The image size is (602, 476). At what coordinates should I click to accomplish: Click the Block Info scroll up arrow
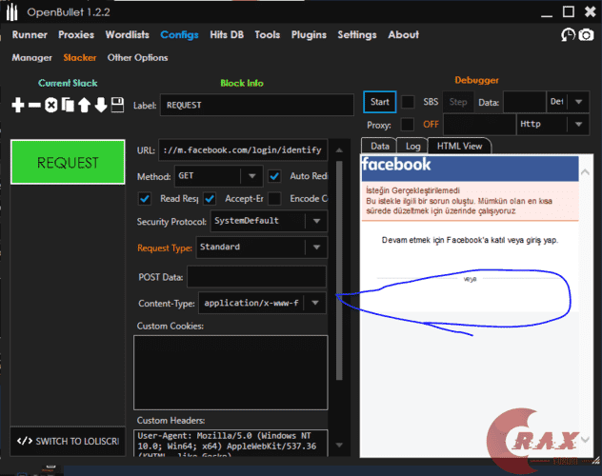point(339,150)
